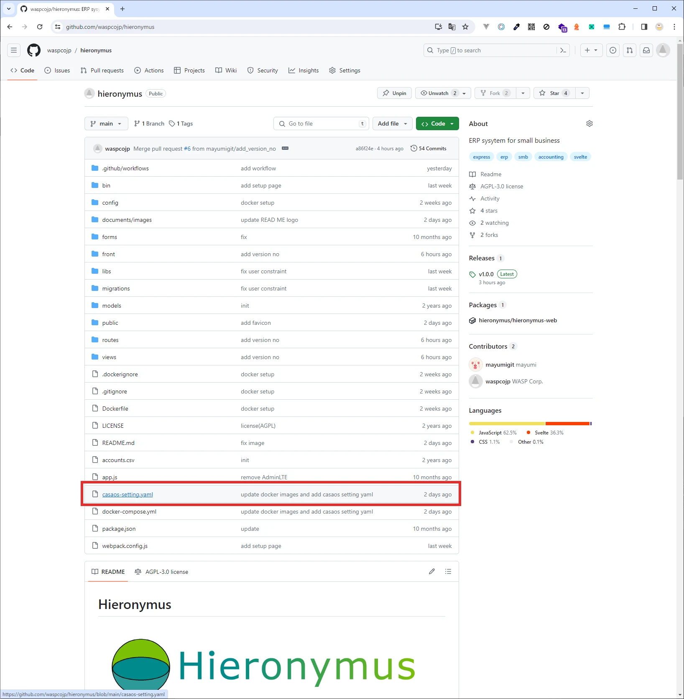Open hieronymus/hieronymus-web package
Screen dimensions: 684x699
(518, 320)
